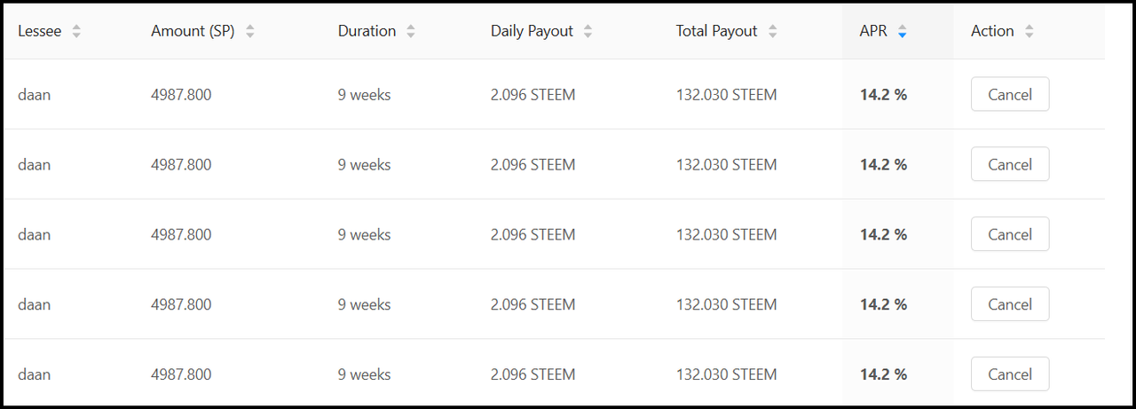
Task: Click the 132.030 STEEM cell in the last row
Action: point(726,374)
